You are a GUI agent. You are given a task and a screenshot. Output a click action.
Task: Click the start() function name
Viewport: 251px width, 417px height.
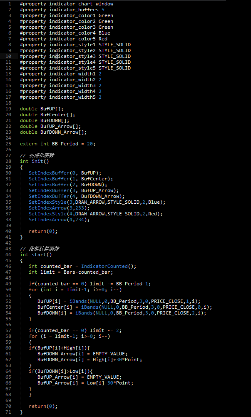point(41,255)
